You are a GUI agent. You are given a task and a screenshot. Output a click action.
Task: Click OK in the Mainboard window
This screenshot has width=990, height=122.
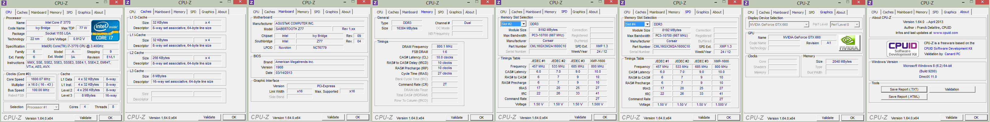click(x=357, y=117)
